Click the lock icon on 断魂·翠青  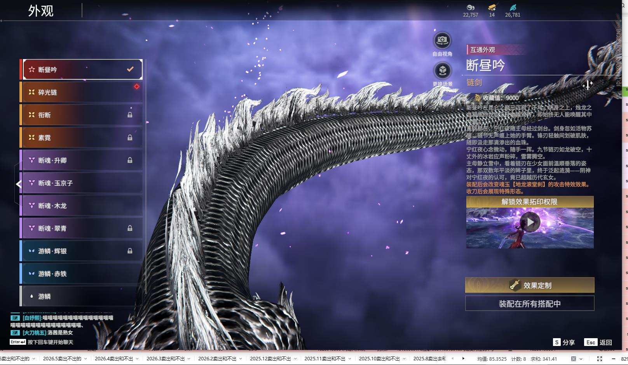point(130,228)
